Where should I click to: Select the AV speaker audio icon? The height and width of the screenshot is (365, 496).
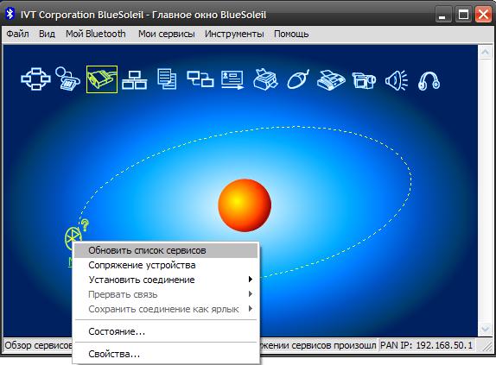397,80
